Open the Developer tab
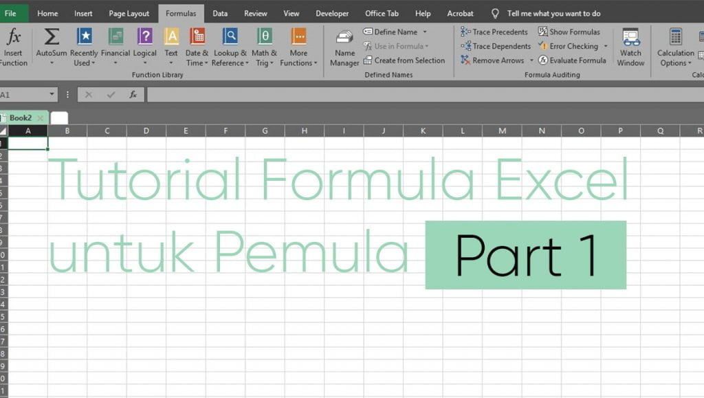The height and width of the screenshot is (398, 704). [332, 12]
